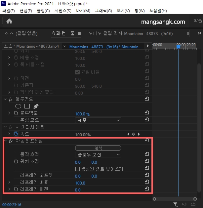
Task: Collapse the 자동 리프레임 effect group
Action: [5, 141]
